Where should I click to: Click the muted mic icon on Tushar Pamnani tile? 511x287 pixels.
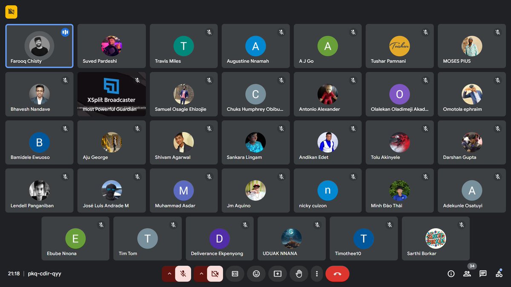(426, 32)
